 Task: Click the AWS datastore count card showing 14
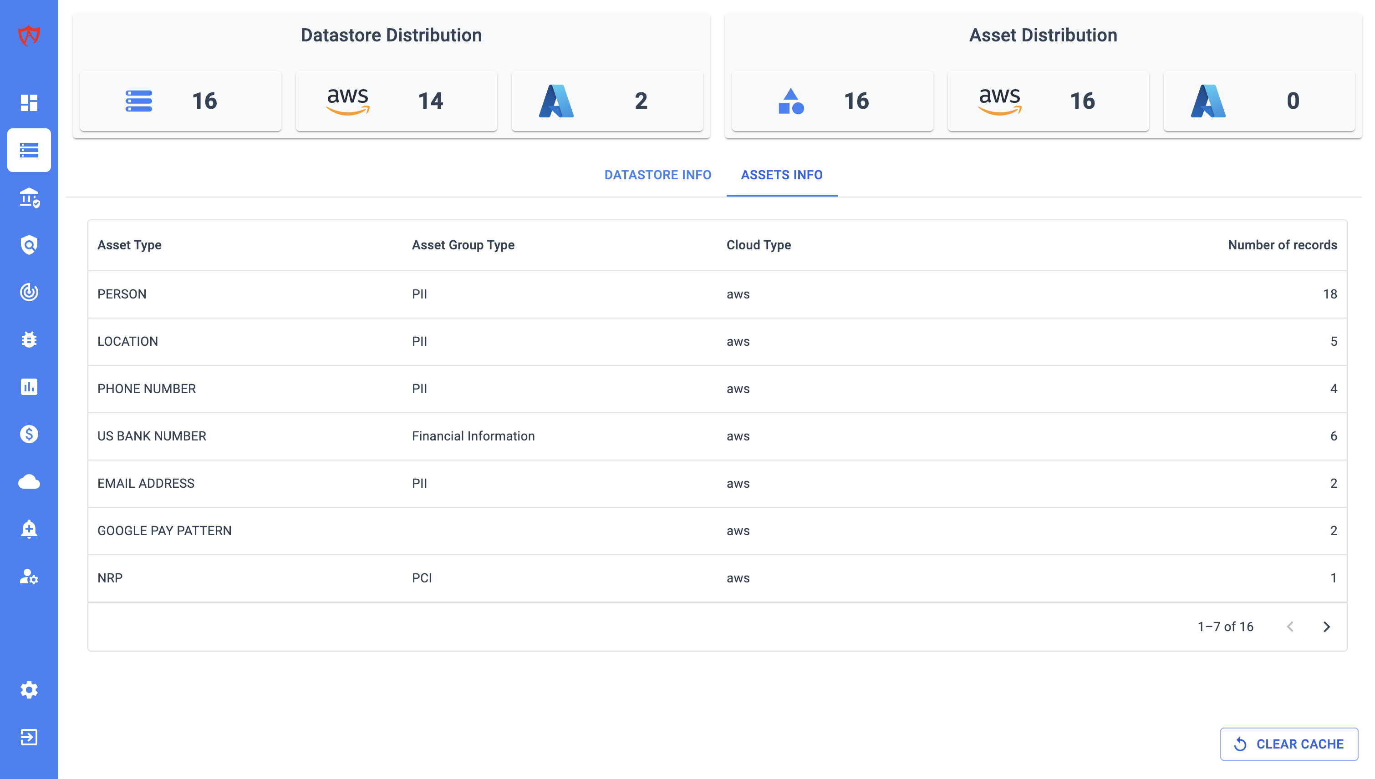(396, 101)
